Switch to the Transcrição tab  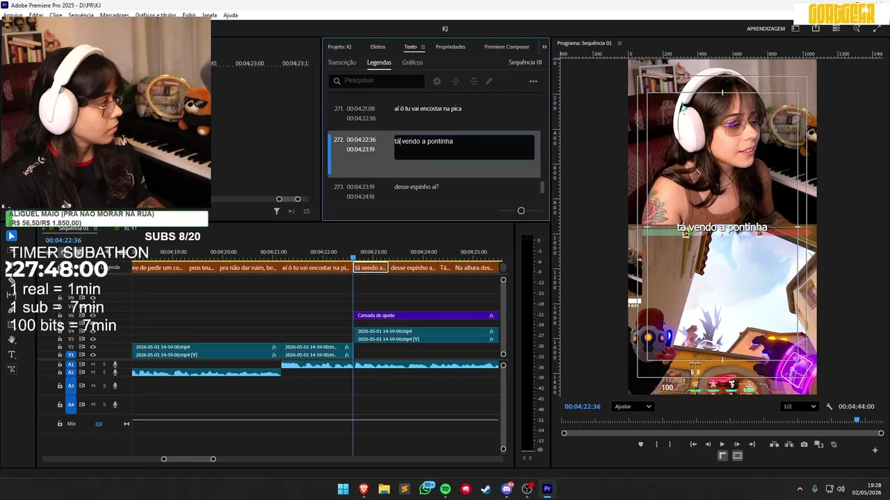coord(341,62)
